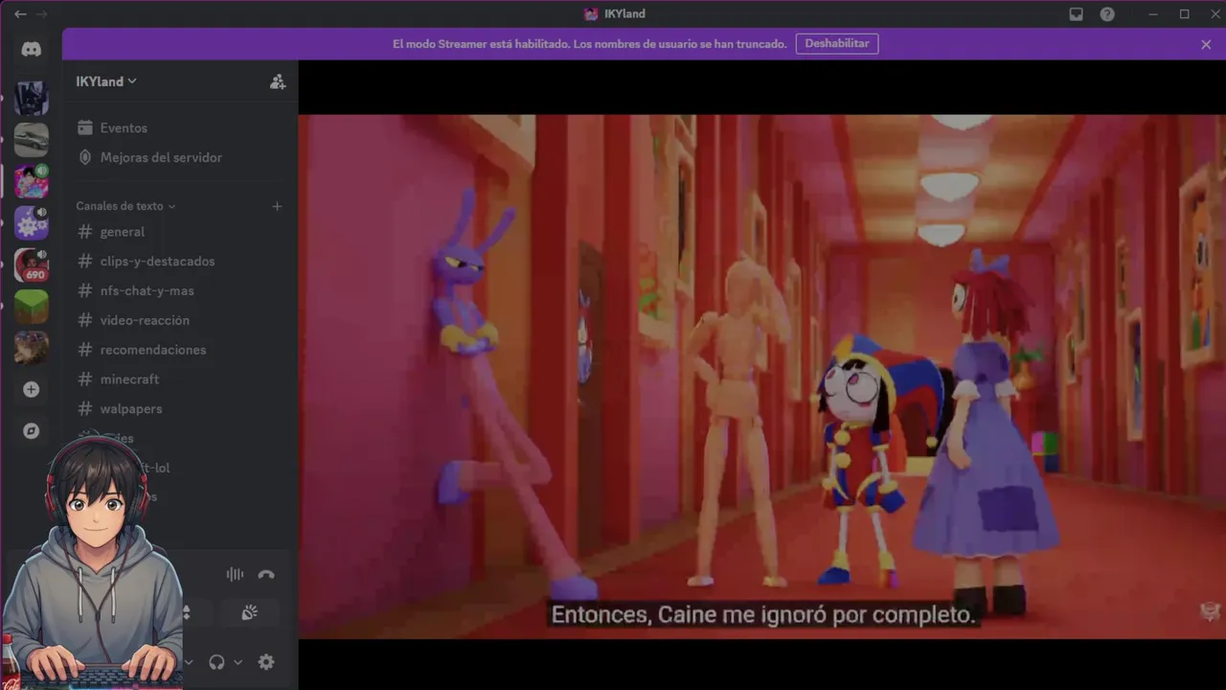Go back with the arrow in title bar

[20, 14]
